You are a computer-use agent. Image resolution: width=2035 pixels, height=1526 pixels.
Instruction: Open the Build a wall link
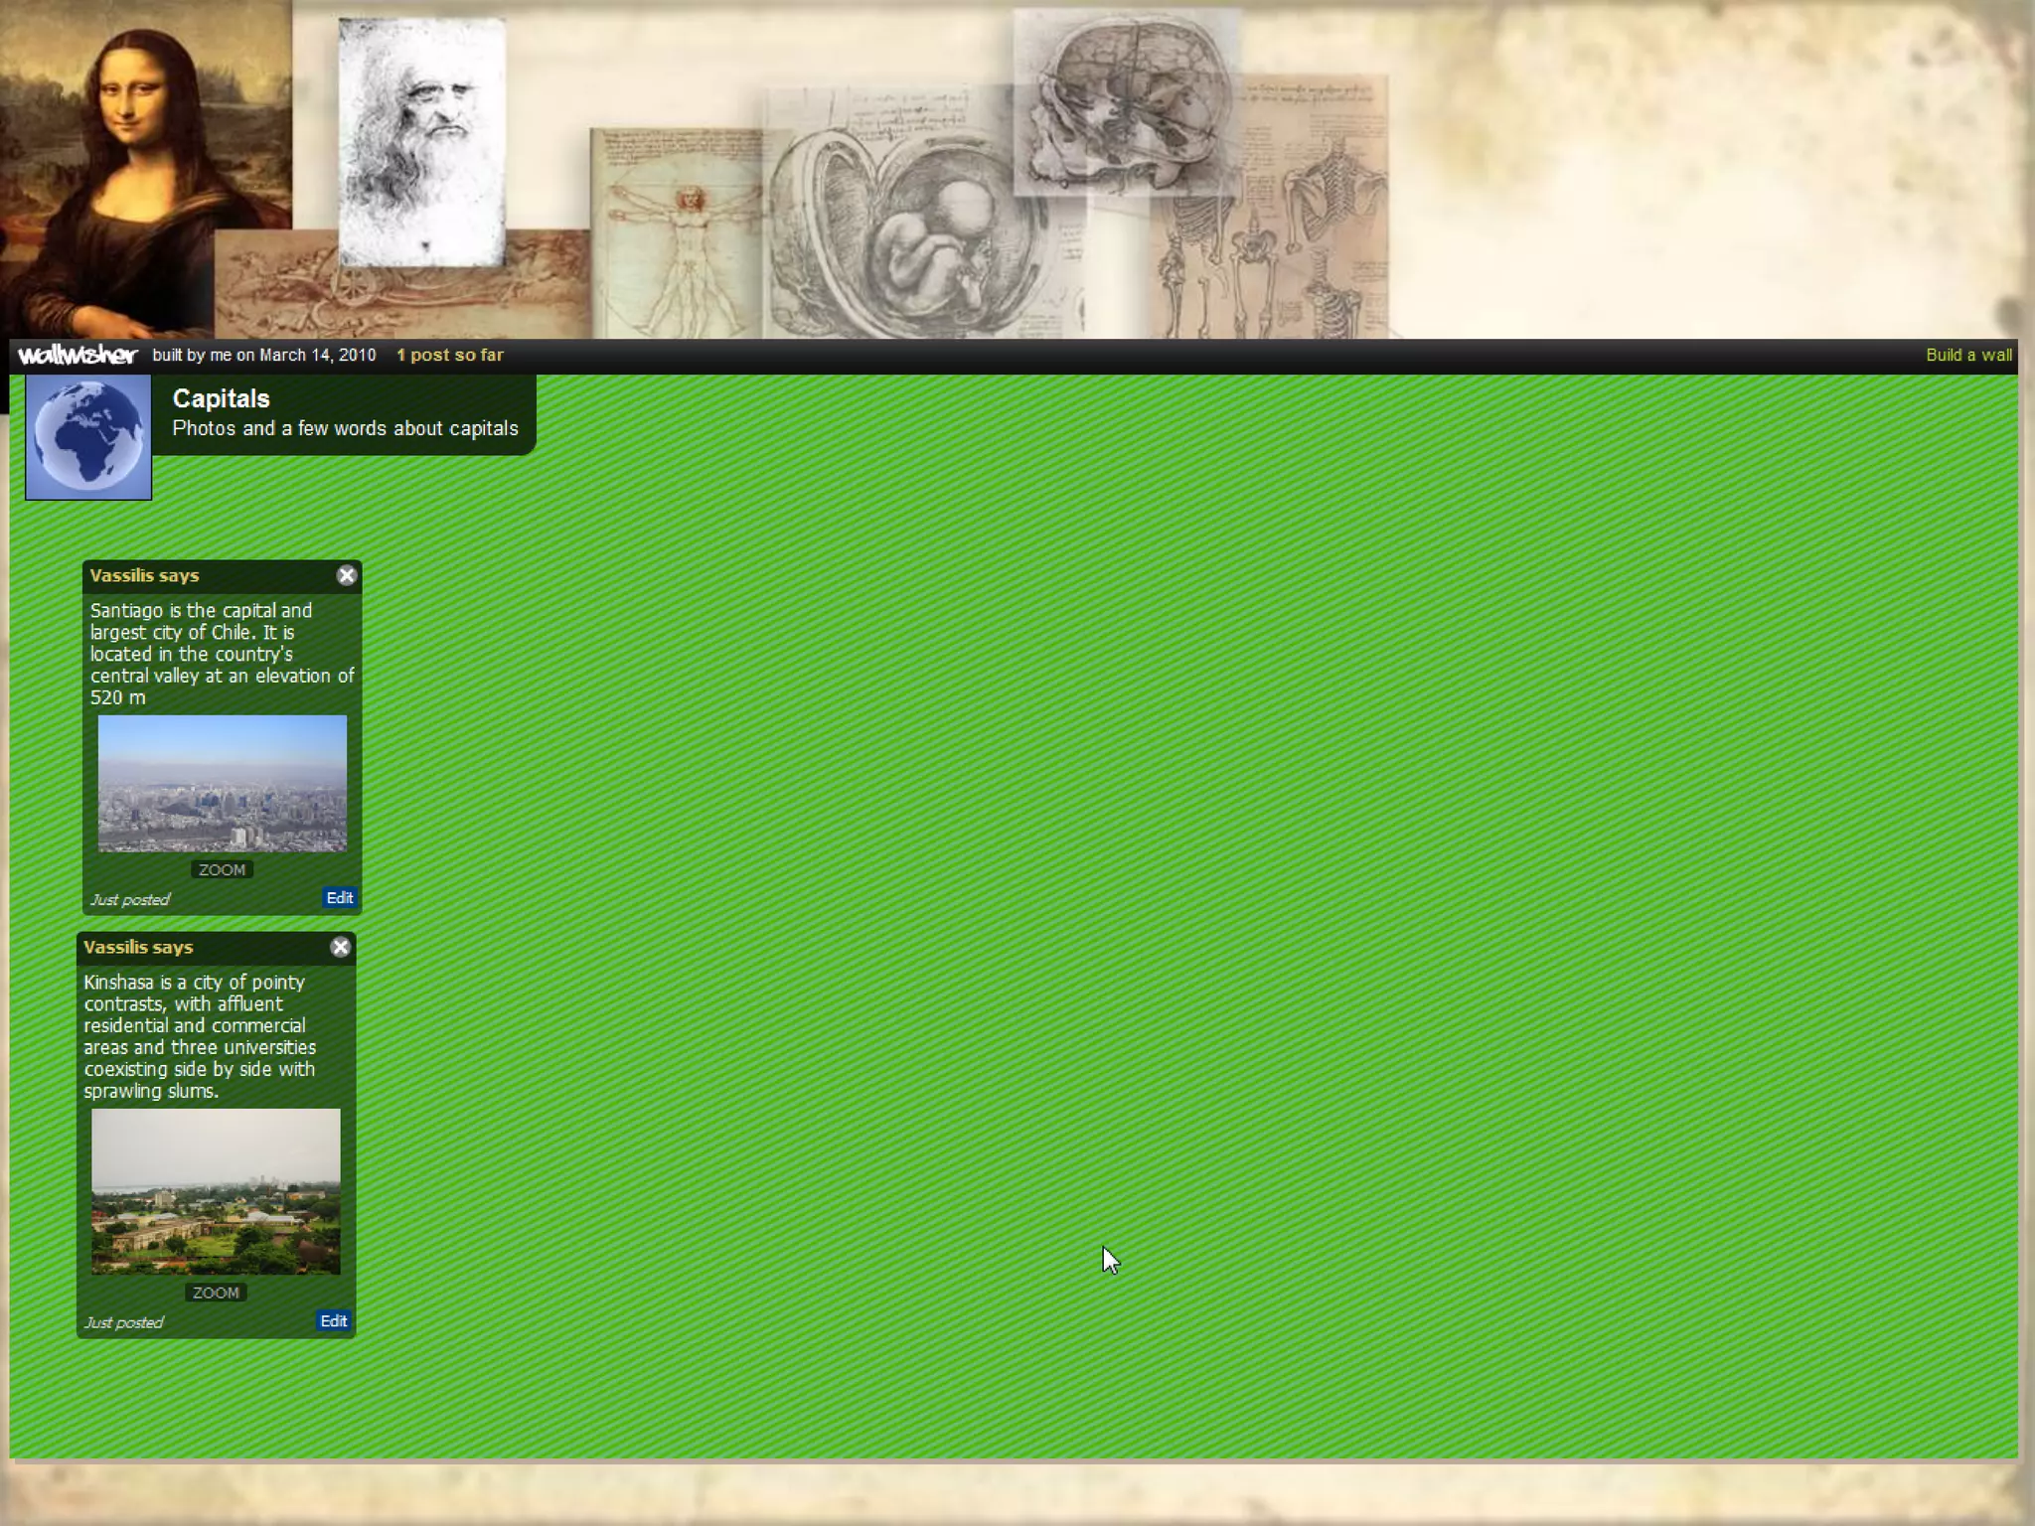point(1967,355)
